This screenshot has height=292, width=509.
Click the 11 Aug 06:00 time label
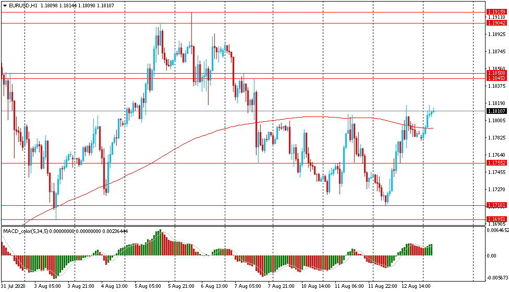[x=349, y=286]
